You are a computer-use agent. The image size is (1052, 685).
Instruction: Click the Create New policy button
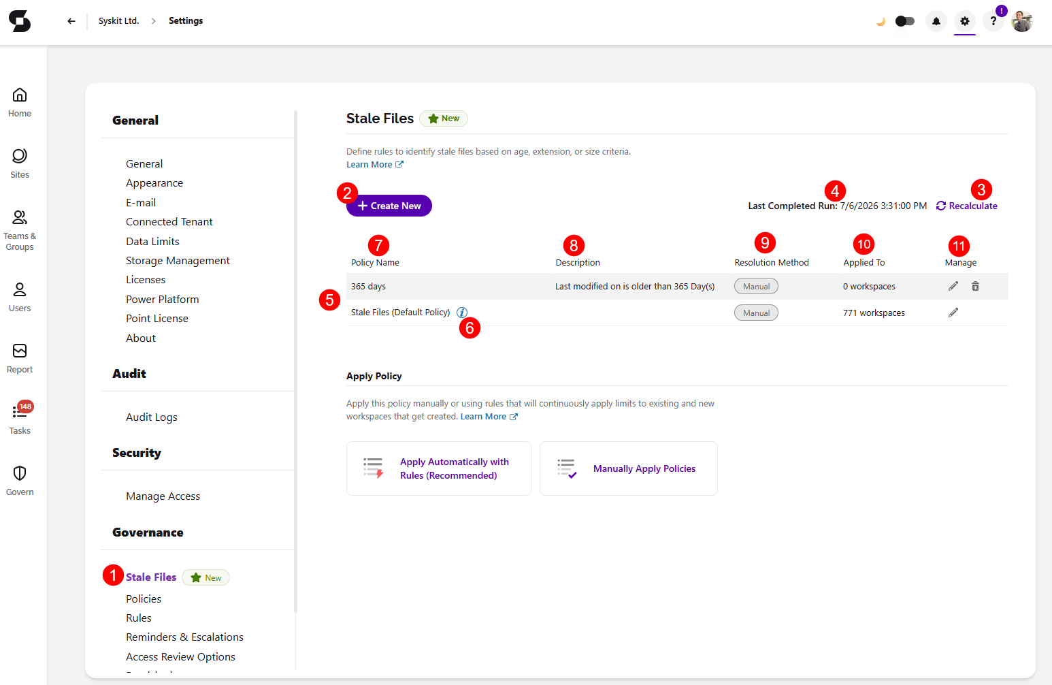pyautogui.click(x=389, y=206)
